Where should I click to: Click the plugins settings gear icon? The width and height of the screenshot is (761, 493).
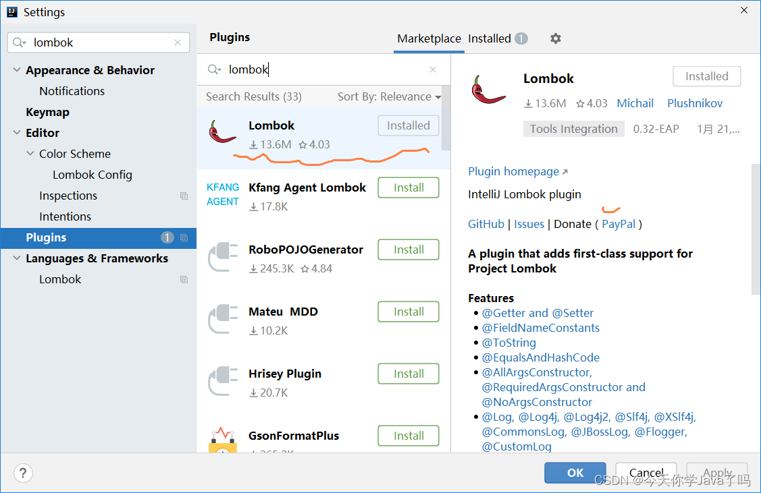(x=555, y=38)
